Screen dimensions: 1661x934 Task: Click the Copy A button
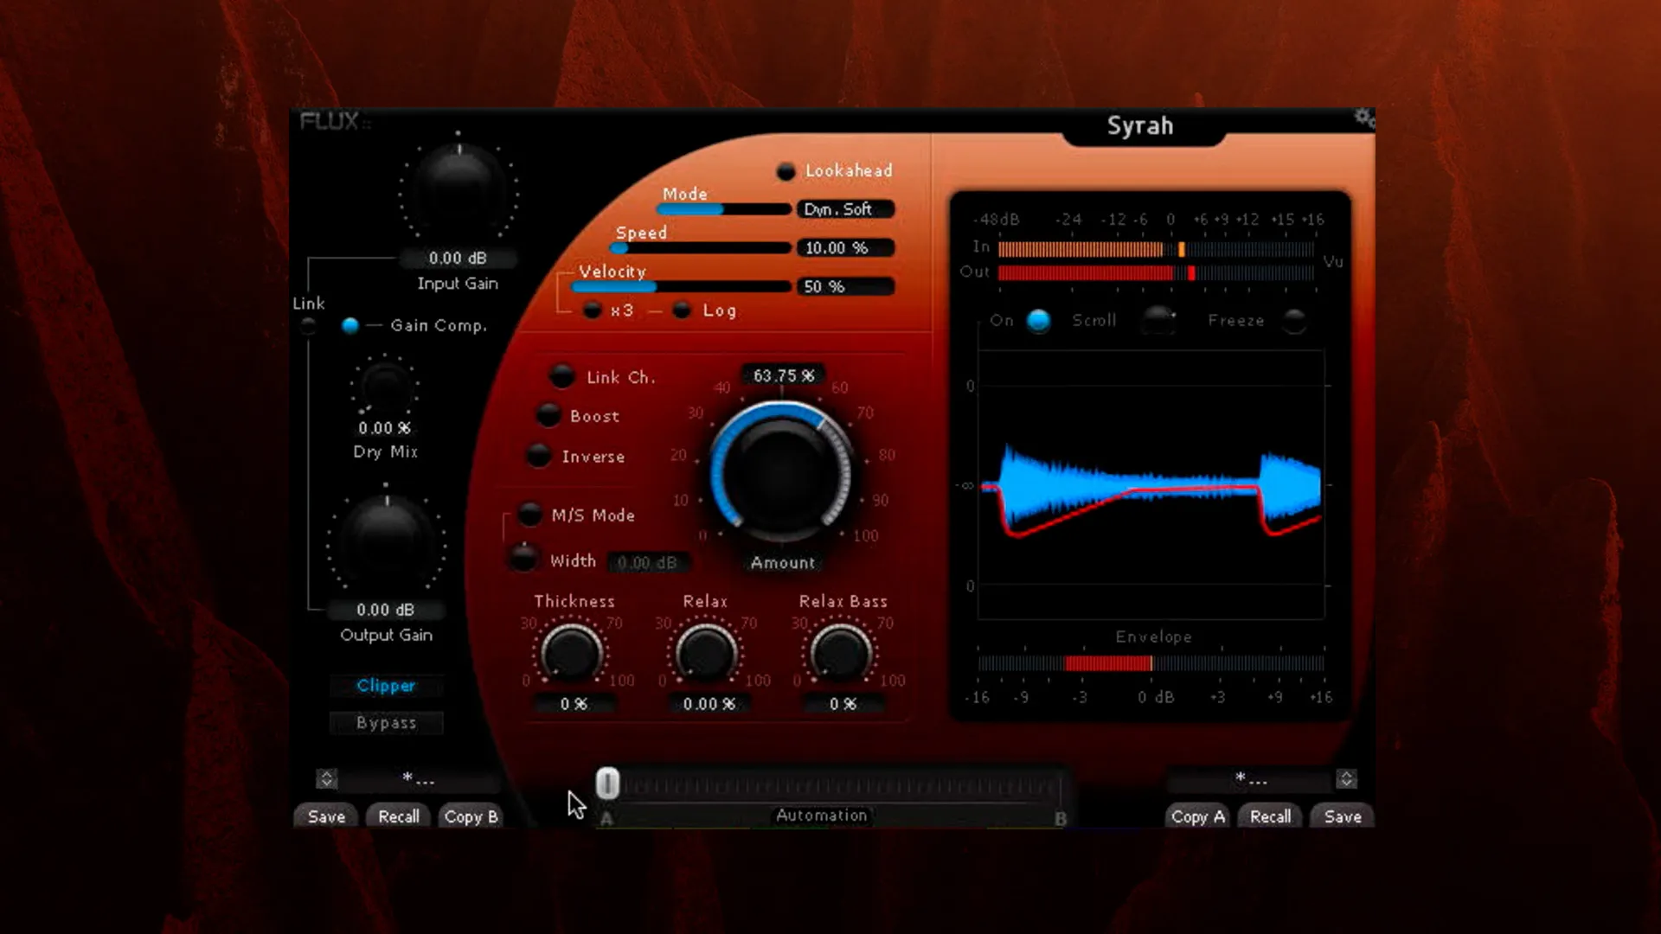(x=1198, y=816)
